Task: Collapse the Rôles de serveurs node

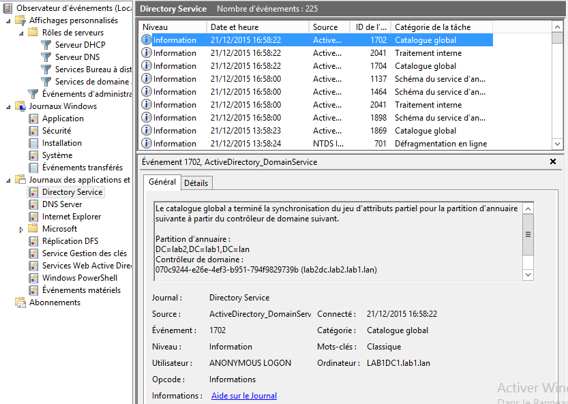Action: [x=21, y=33]
